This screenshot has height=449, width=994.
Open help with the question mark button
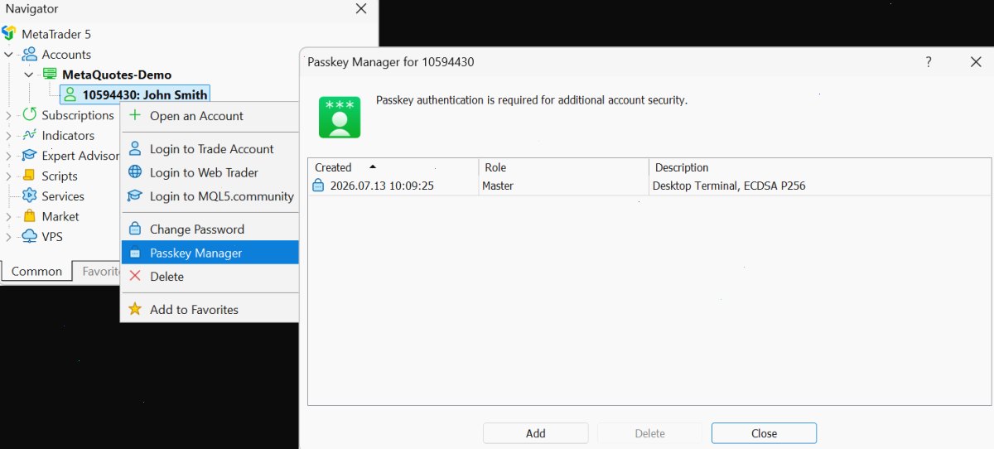[929, 62]
